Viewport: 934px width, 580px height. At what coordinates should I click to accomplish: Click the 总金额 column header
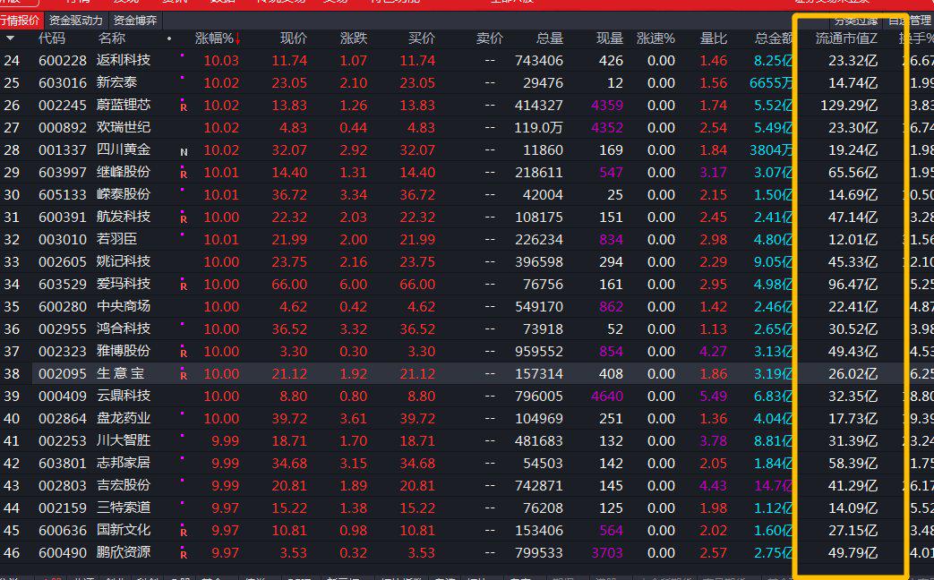(x=773, y=38)
